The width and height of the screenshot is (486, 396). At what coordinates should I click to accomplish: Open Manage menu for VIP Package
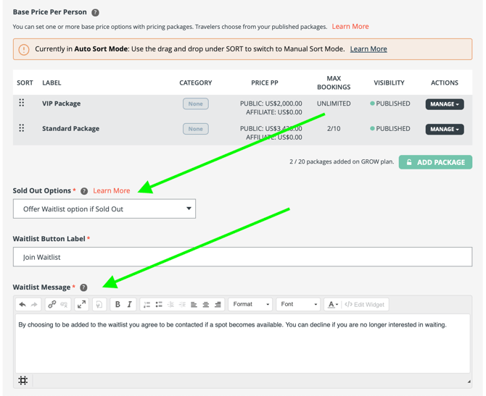(444, 104)
